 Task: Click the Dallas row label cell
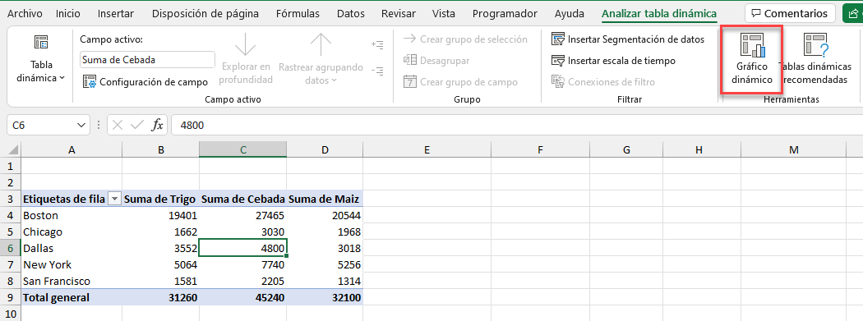tap(72, 249)
